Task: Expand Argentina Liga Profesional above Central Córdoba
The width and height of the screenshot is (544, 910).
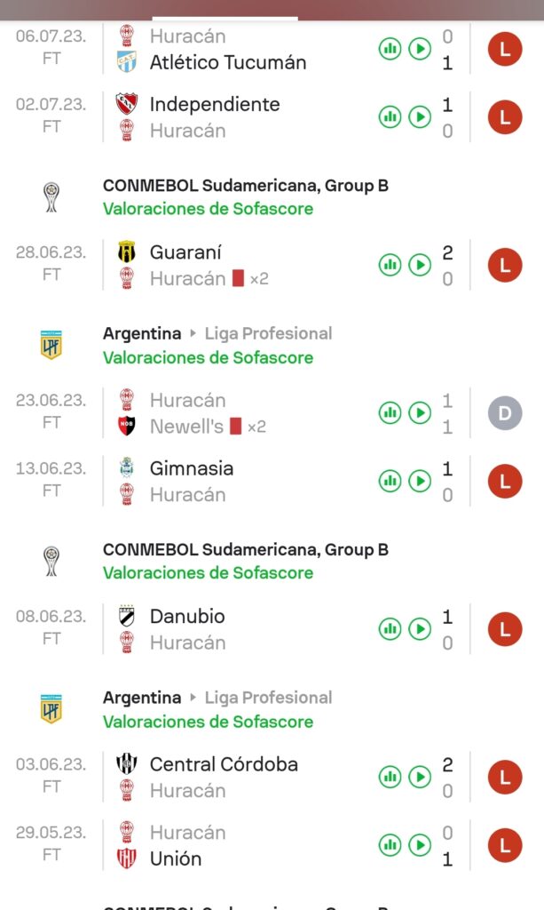Action: 217,698
